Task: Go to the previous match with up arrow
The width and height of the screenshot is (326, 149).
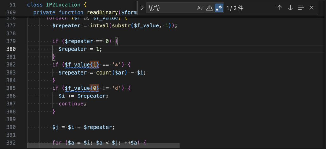Action: click(280, 8)
